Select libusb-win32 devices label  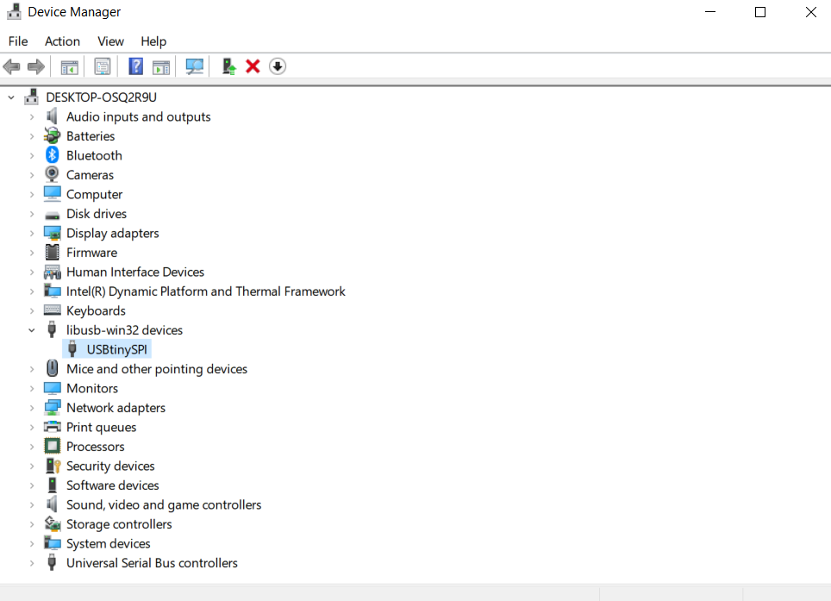pyautogui.click(x=124, y=330)
